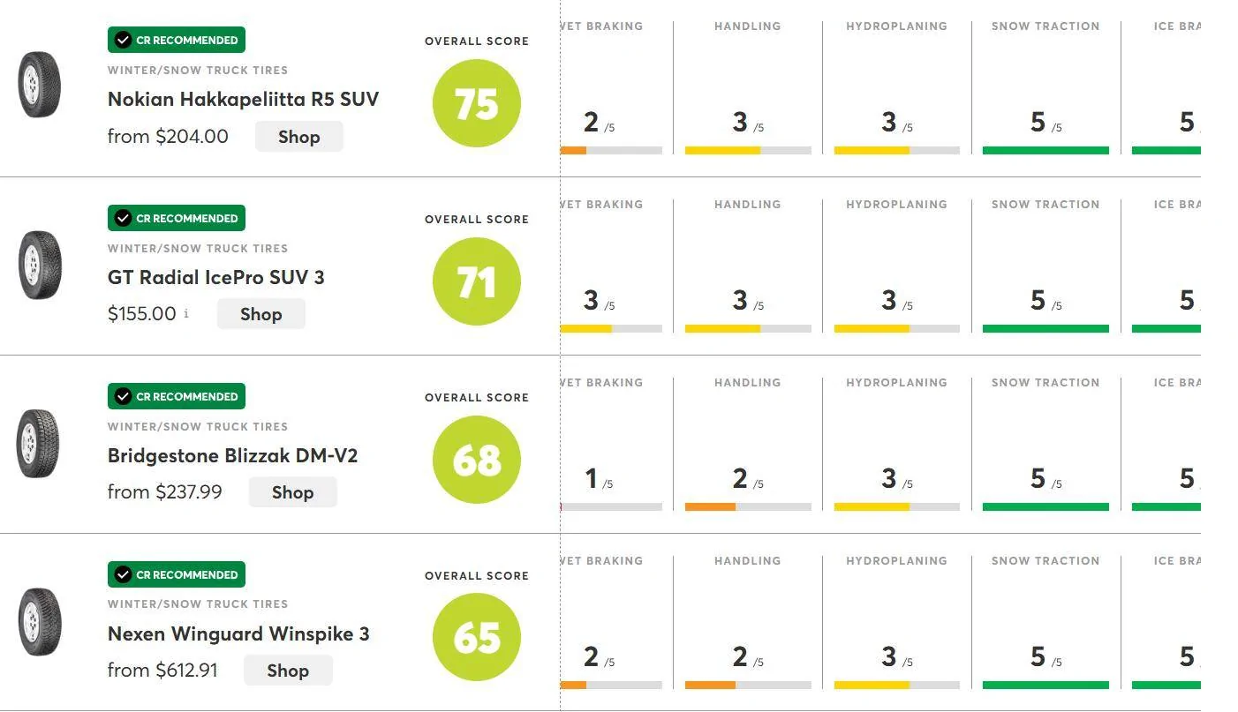Click the orange Handling rating bar for Bridgestone Blizzak
Viewport: 1238px width, 712px height.
pyautogui.click(x=711, y=506)
